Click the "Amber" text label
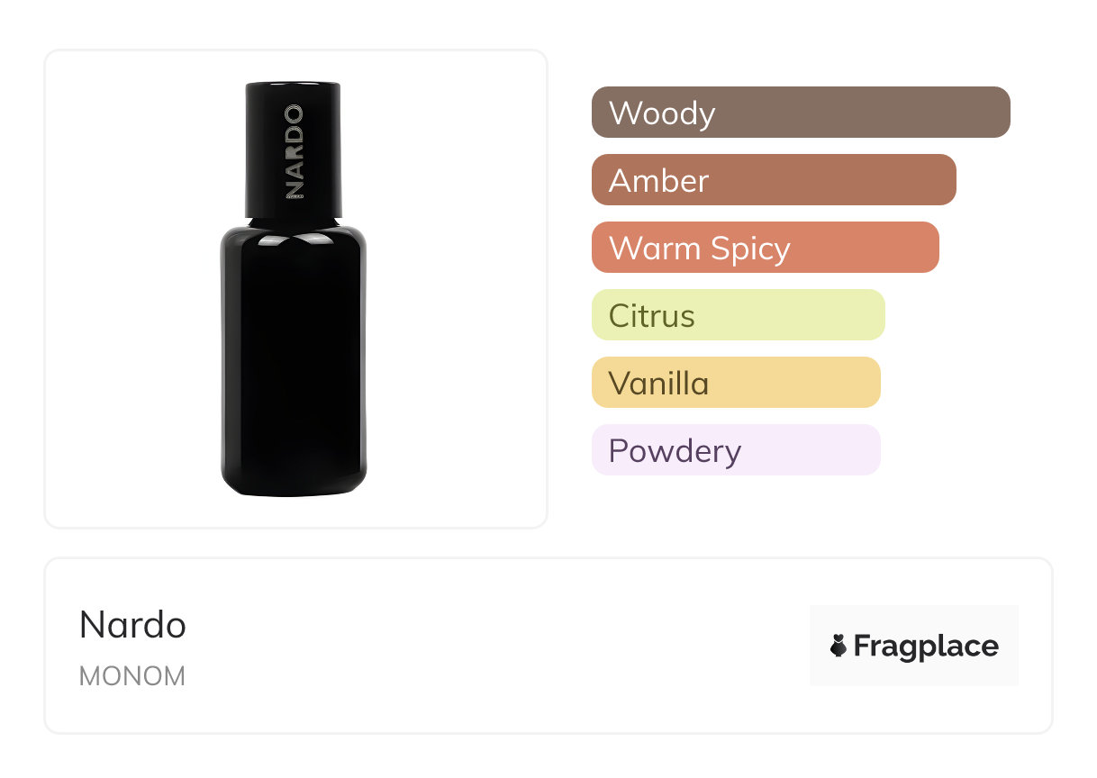Screen dimensions: 1097x778 point(658,181)
